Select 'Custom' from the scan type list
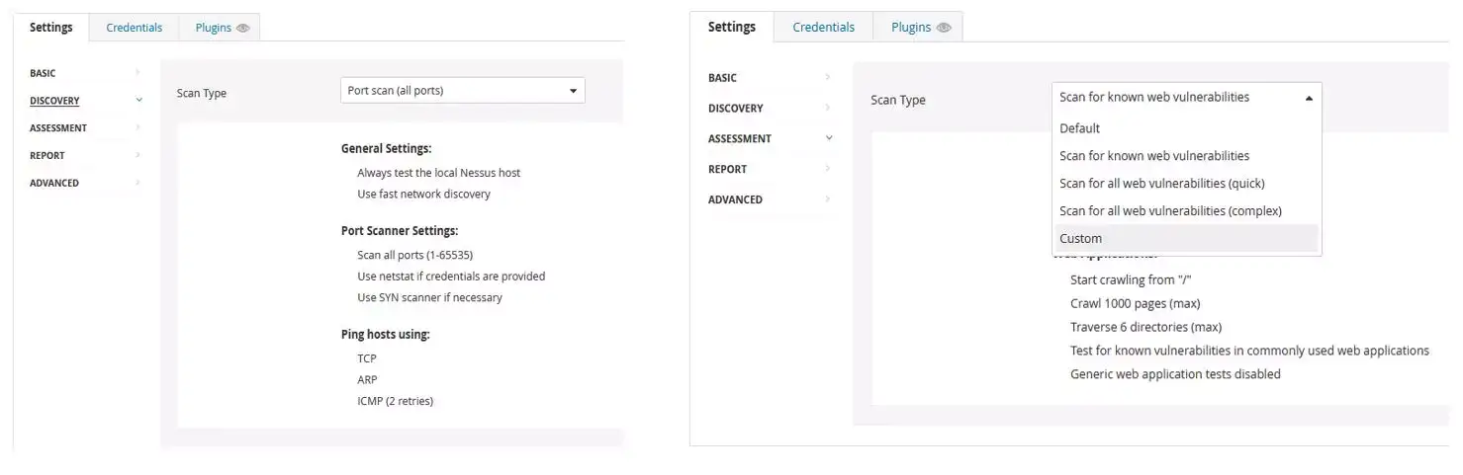This screenshot has width=1463, height=475. (1080, 238)
